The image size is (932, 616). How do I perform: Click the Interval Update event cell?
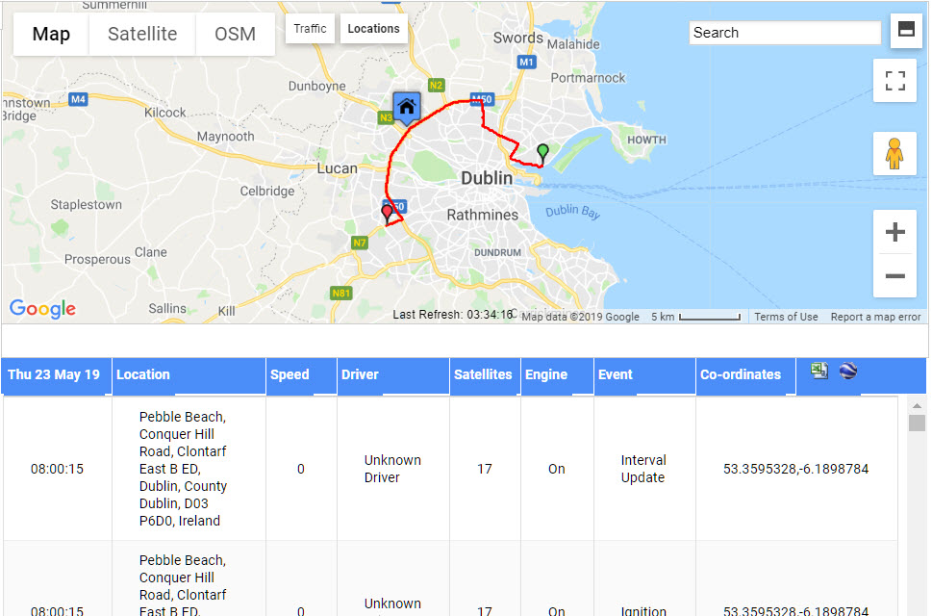643,469
